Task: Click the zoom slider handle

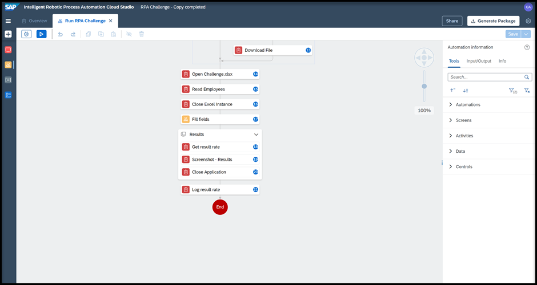Action: pos(424,87)
